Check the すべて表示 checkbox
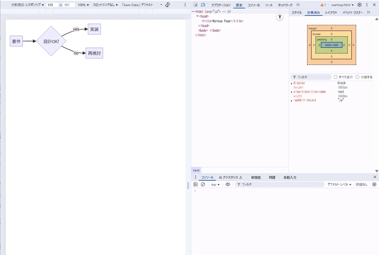Screen dimensions: 379x255 (x=335, y=77)
